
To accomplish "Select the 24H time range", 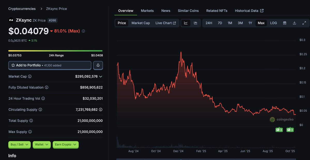I will pos(209,23).
